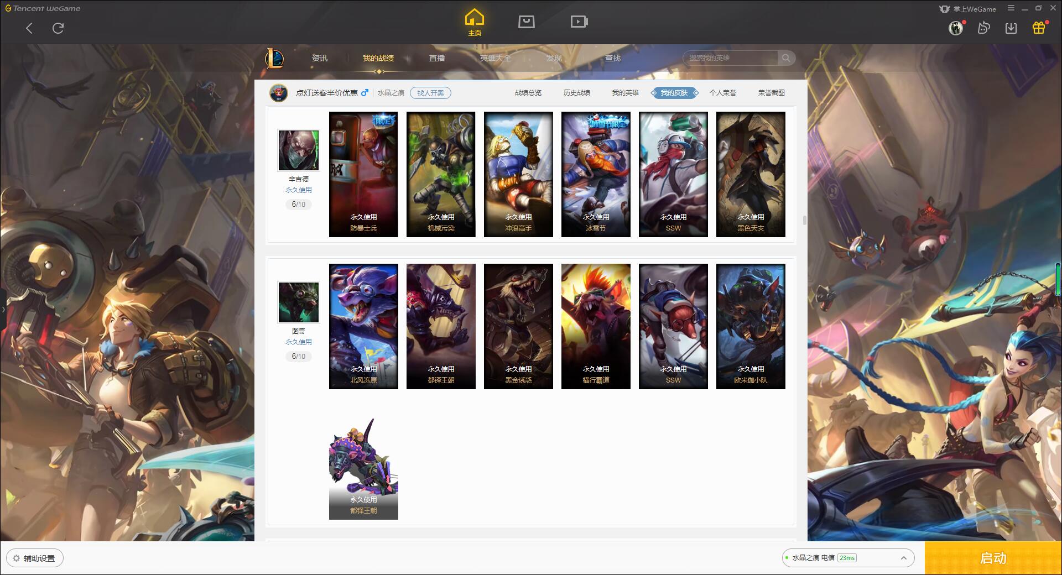1062x575 pixels.
Task: Click the male gender symbol icon
Action: (x=365, y=93)
